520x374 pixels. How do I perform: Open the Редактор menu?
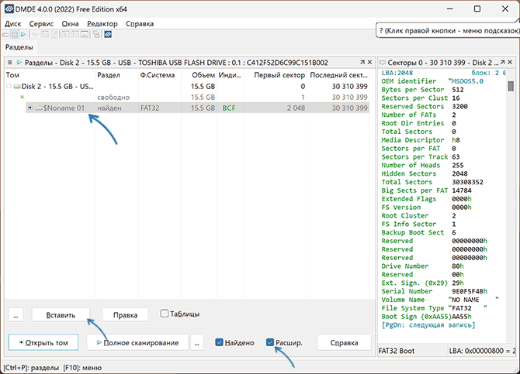(x=102, y=24)
